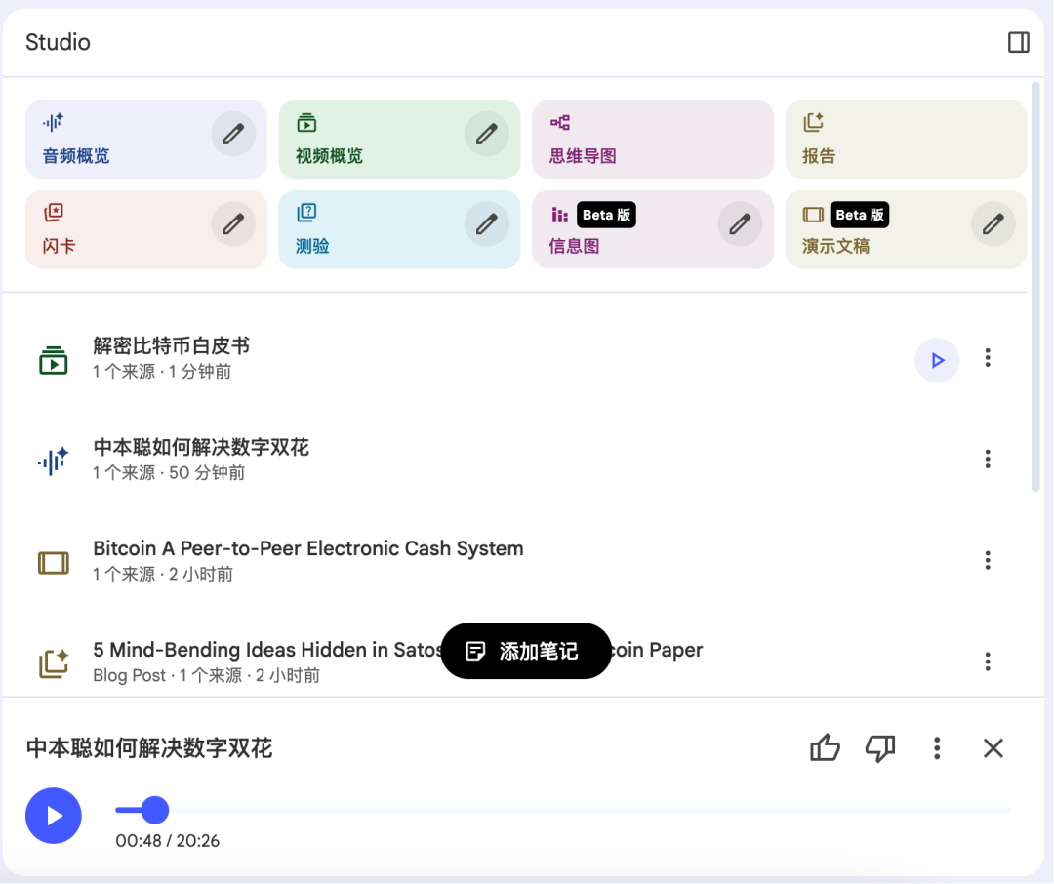Viewport: 1054px width, 884px height.
Task: Collapse the Studio panel with the sidebar icon
Action: click(x=1018, y=42)
